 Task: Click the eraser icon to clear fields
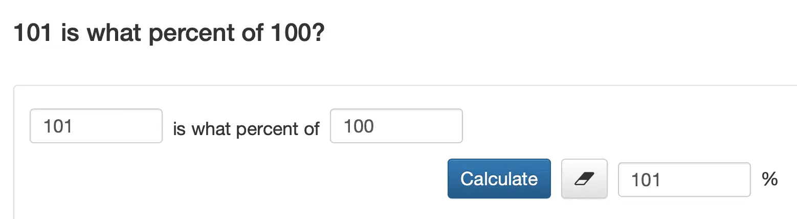coord(584,179)
